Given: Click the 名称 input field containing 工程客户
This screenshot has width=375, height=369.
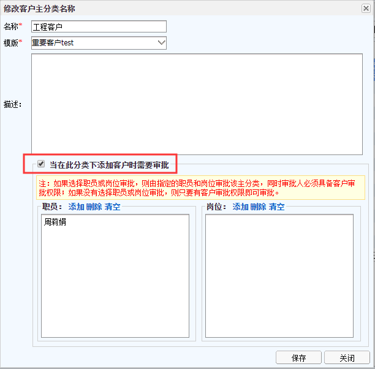Looking at the screenshot, I should coord(99,26).
